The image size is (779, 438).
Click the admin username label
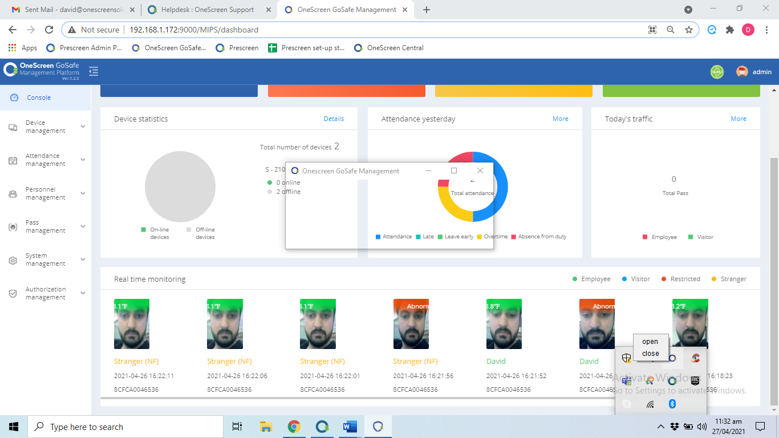(762, 72)
